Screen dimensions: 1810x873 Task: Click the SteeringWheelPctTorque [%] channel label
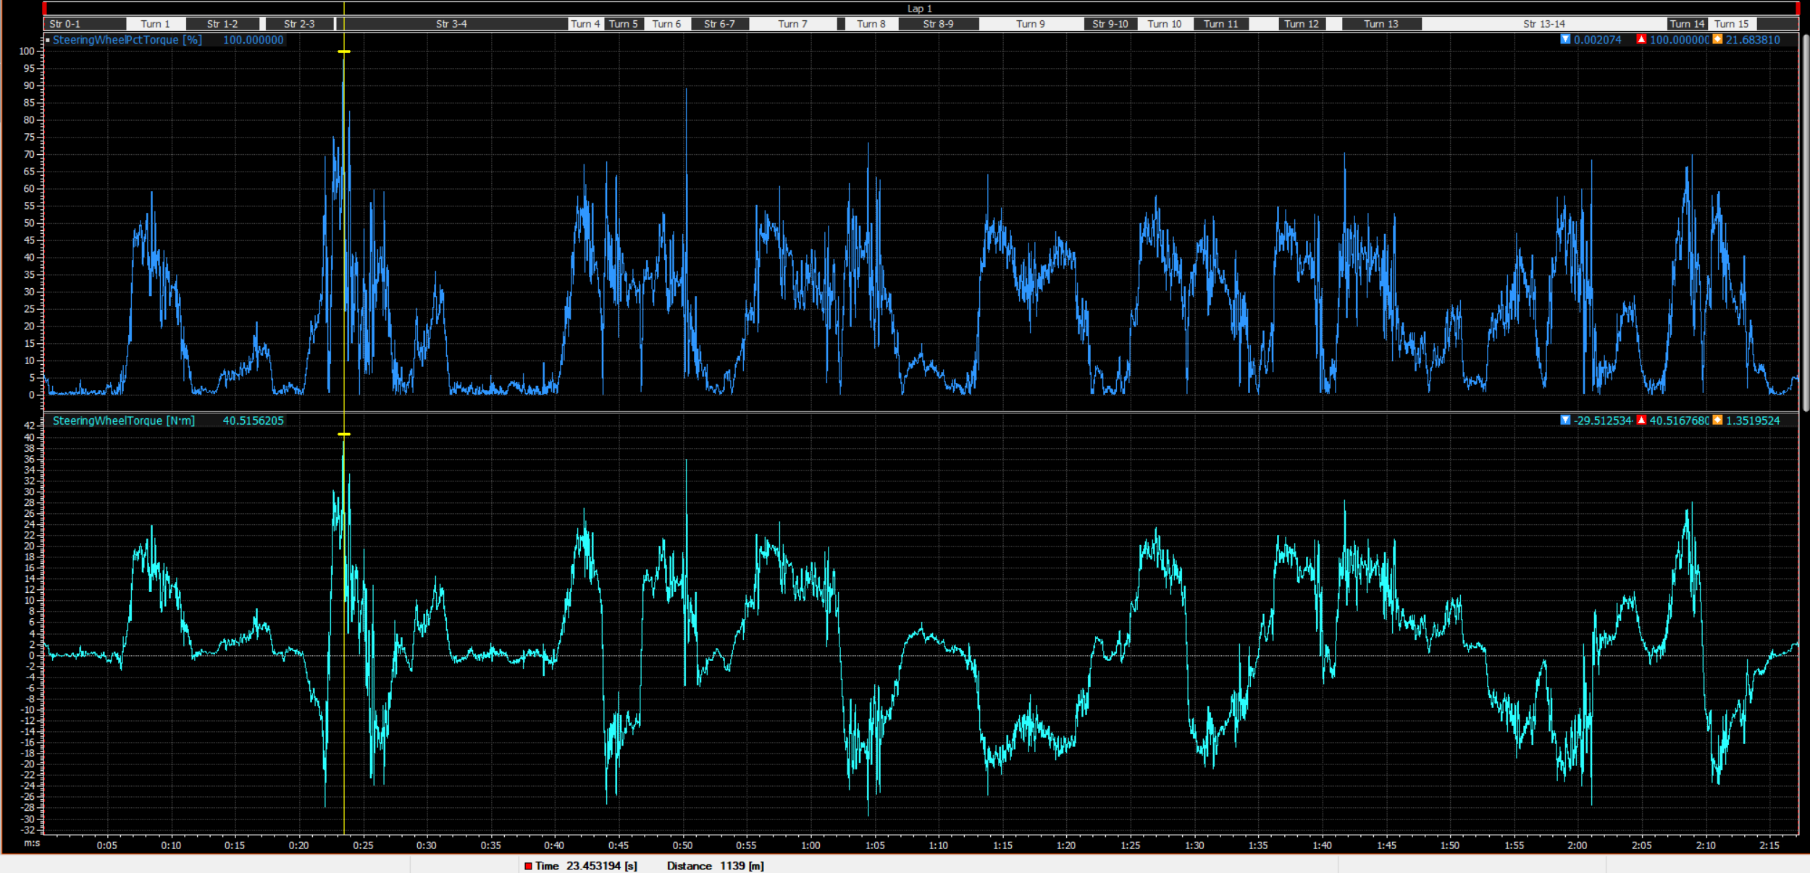[x=127, y=40]
